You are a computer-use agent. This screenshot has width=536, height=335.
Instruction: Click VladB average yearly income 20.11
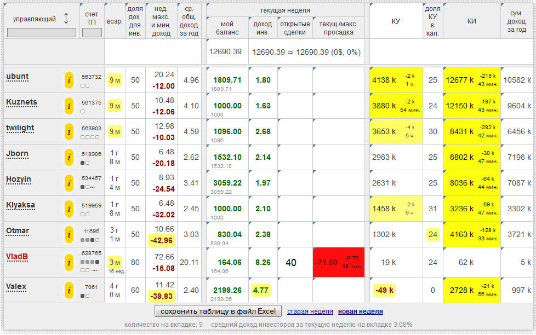point(189,262)
